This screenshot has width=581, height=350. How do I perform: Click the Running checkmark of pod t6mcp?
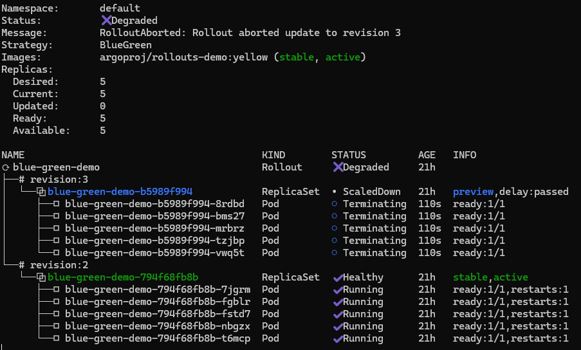(337, 338)
